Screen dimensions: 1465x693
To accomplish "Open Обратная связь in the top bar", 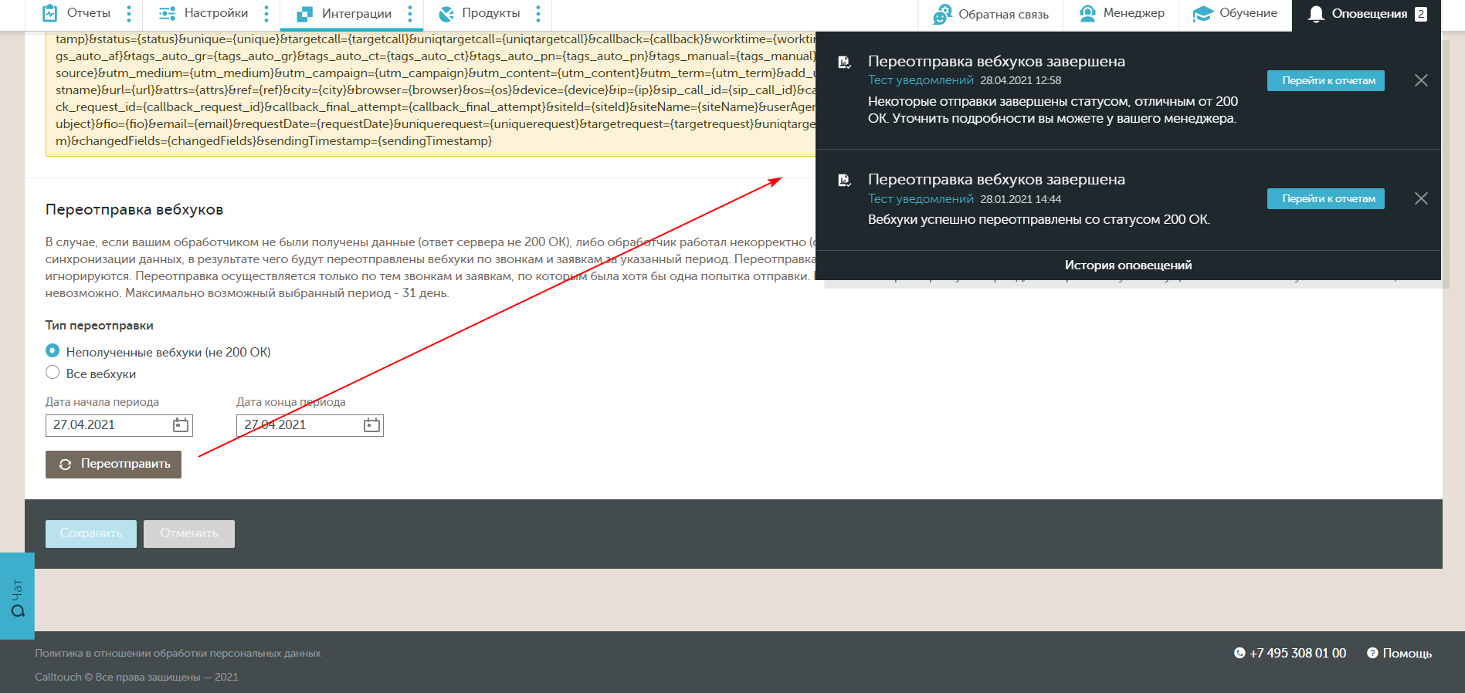I will tap(1003, 14).
